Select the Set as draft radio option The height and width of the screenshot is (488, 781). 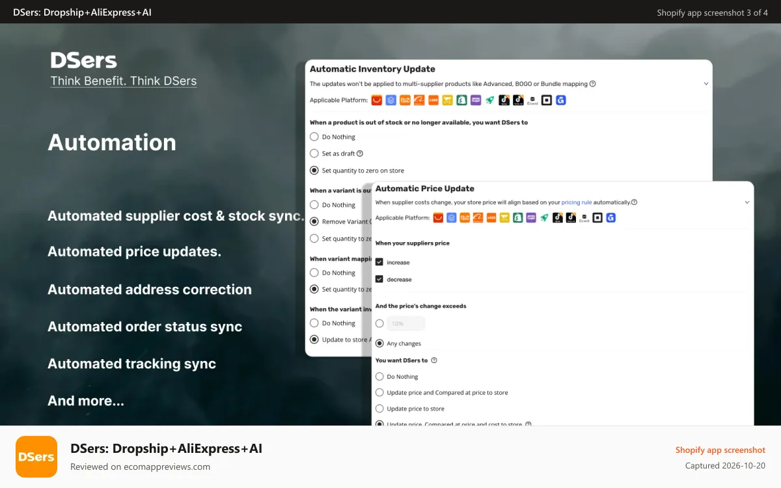tap(314, 154)
